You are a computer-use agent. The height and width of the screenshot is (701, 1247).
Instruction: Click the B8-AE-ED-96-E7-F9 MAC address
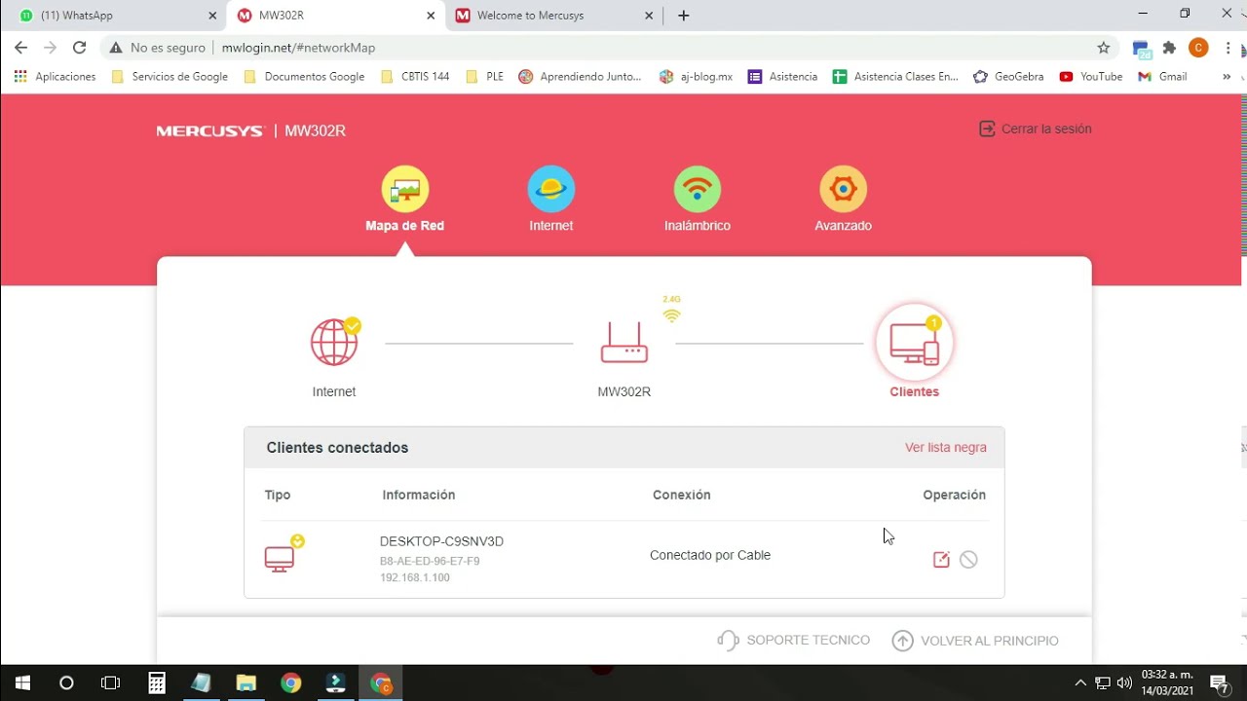430,562
